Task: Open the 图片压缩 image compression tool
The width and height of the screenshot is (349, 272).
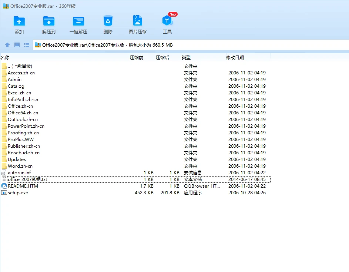Action: point(138,21)
